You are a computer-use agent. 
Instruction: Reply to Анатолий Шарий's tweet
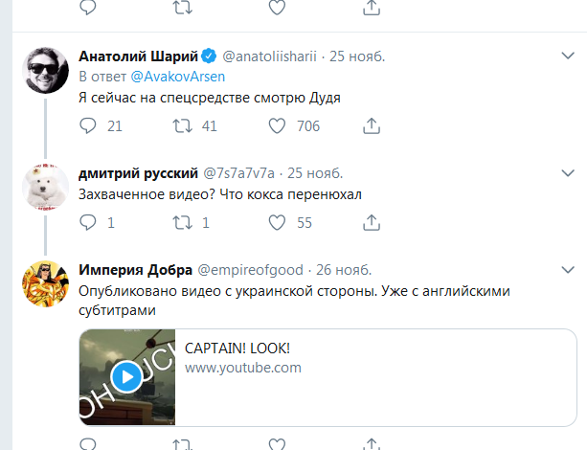88,125
